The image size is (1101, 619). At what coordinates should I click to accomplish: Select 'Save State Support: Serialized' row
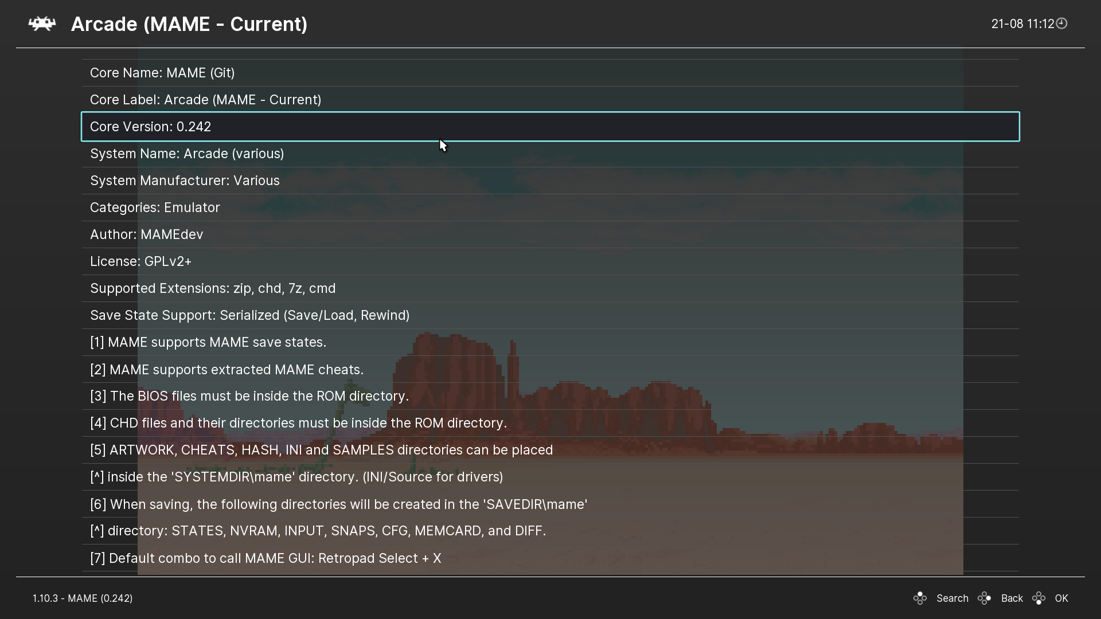550,315
